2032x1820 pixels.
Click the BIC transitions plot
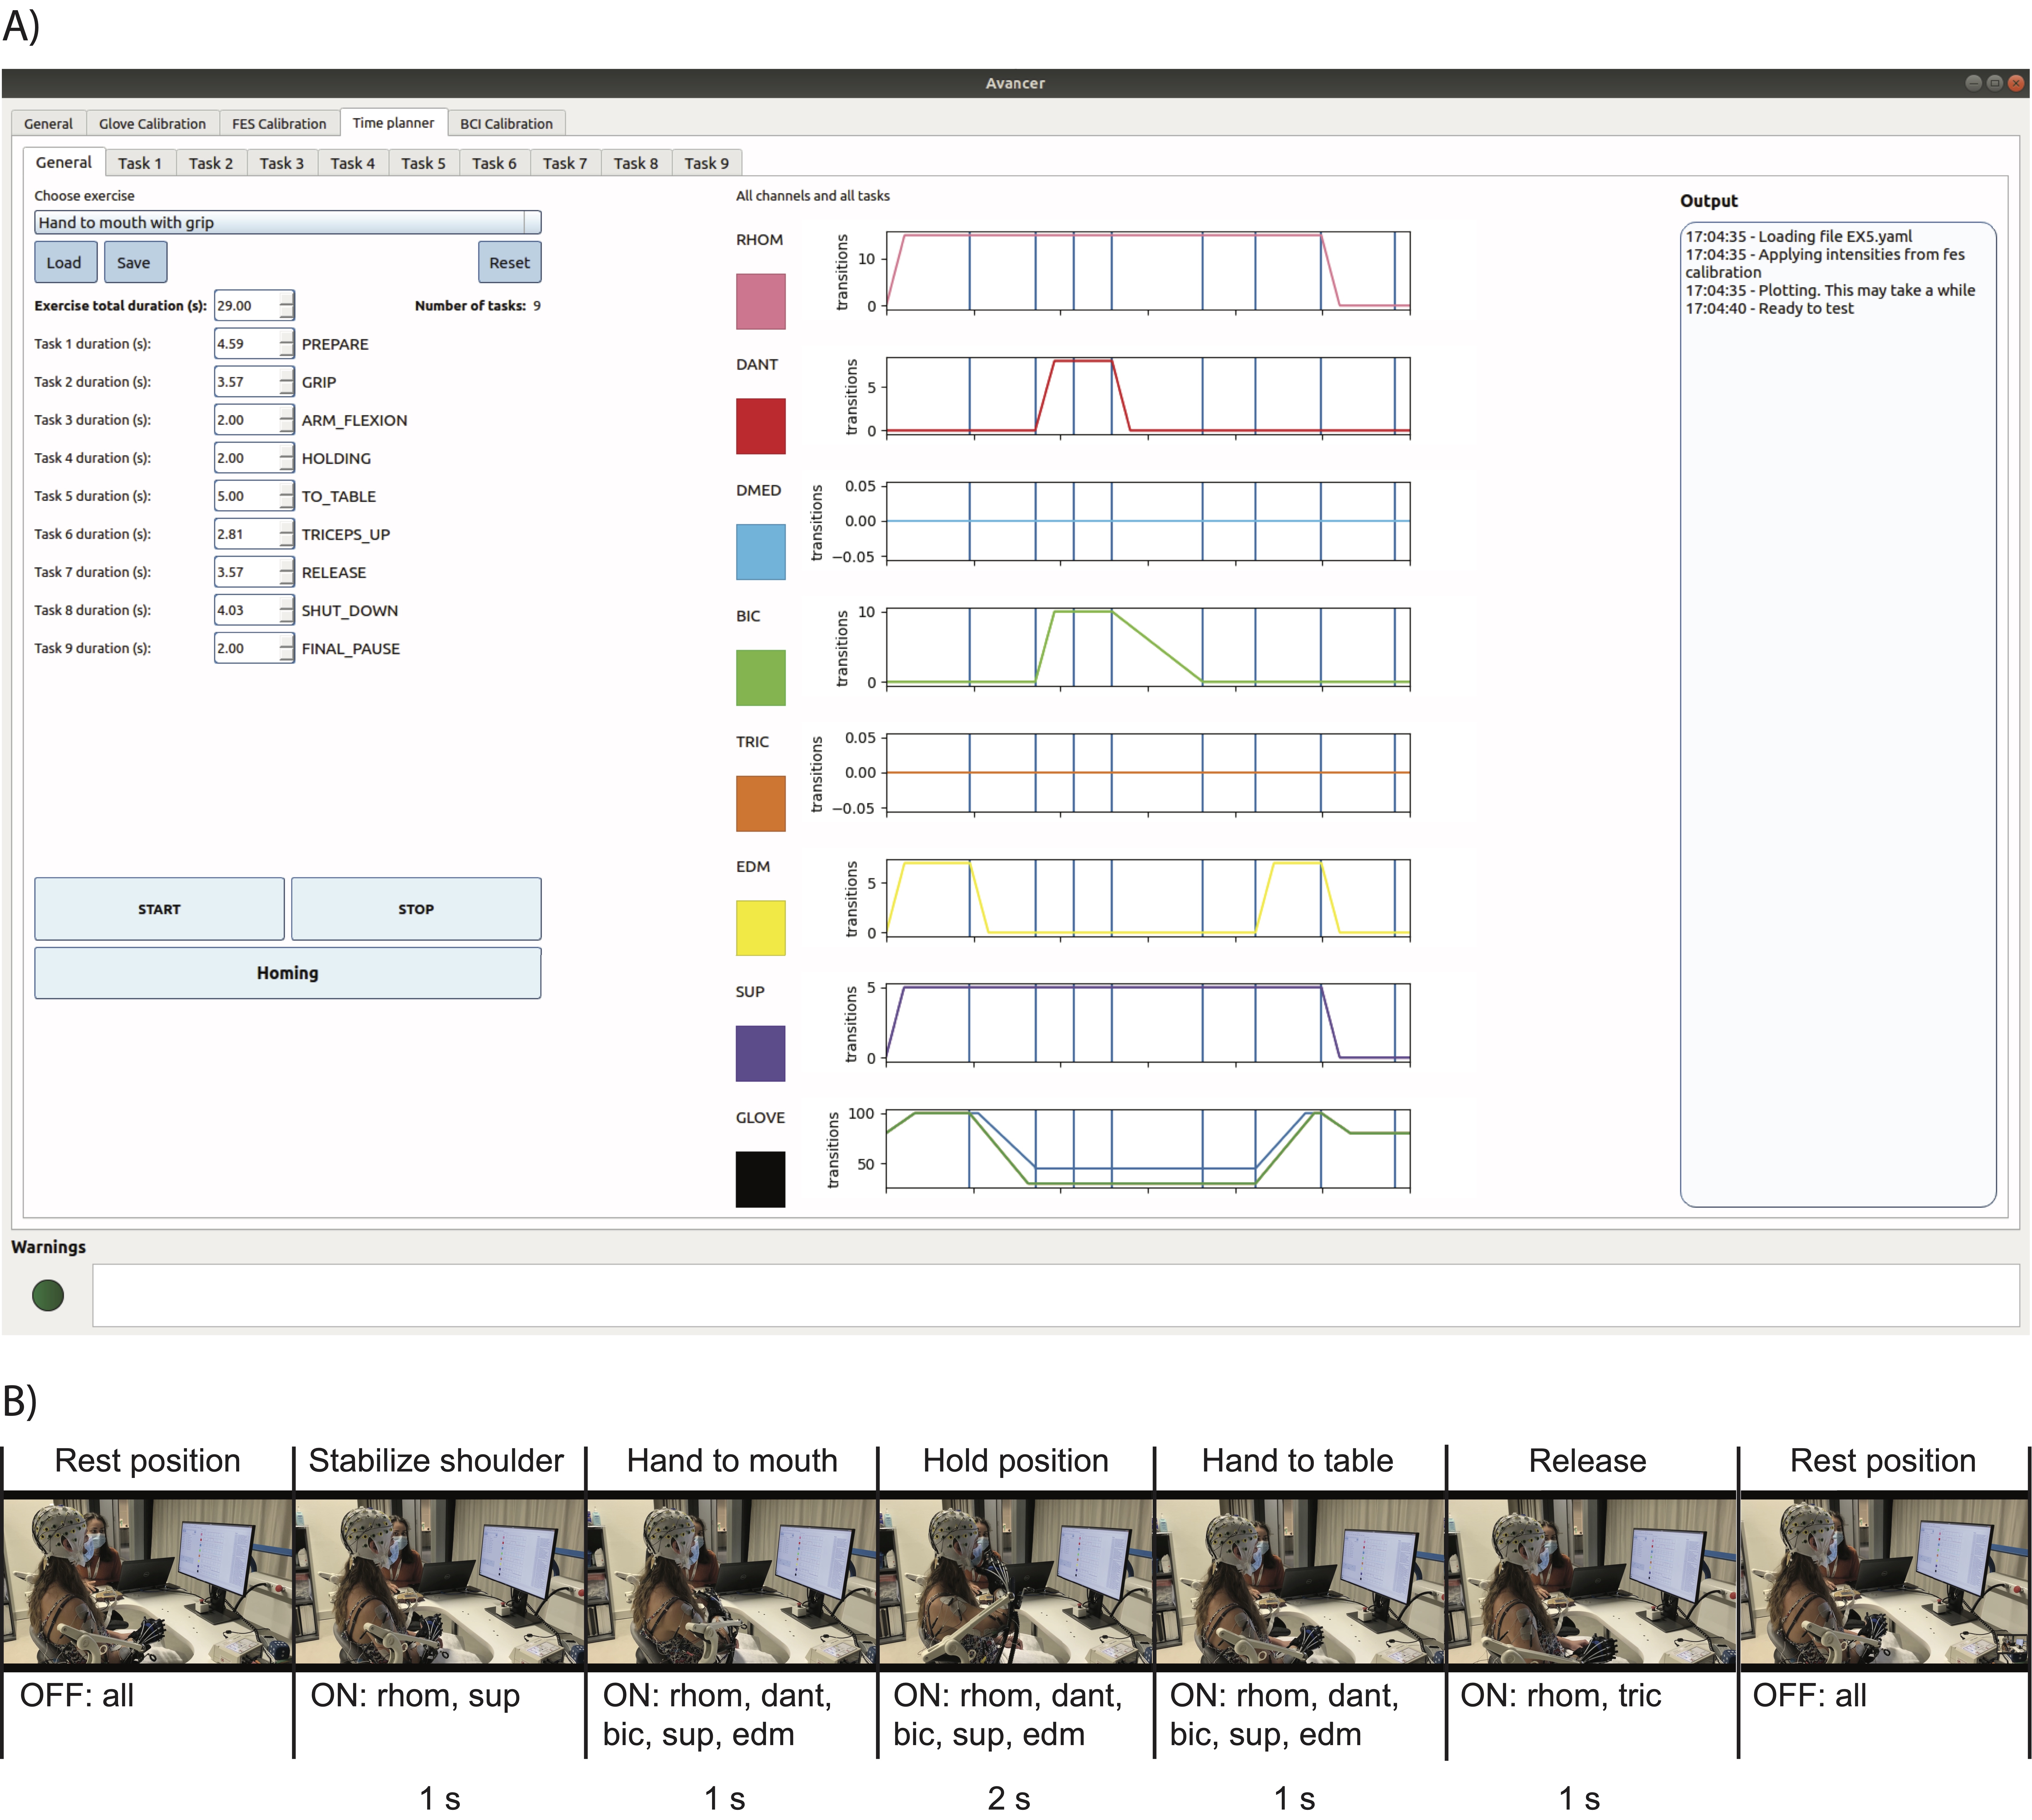(1148, 647)
